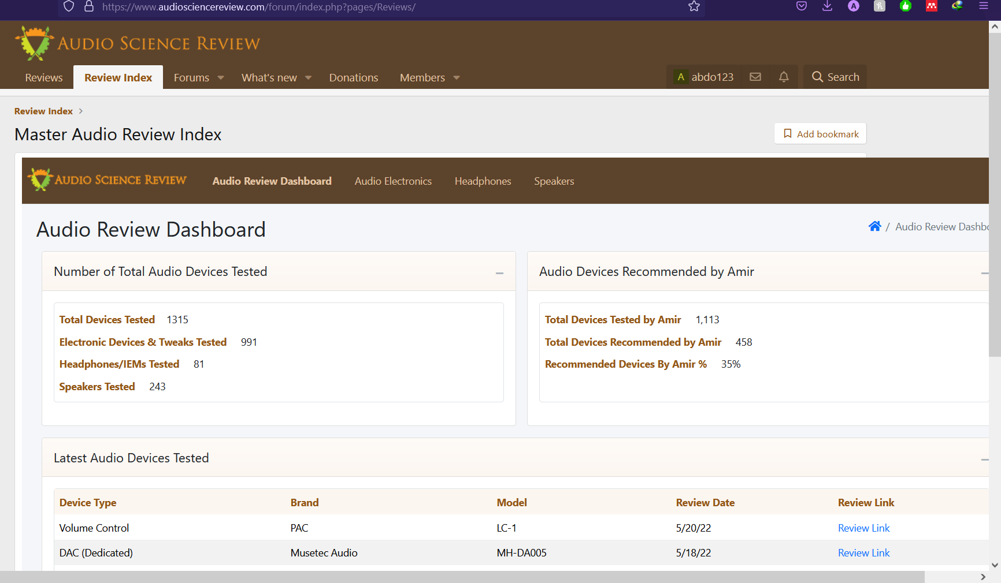1001x583 pixels.
Task: Open the inbox envelope icon
Action: pos(755,77)
